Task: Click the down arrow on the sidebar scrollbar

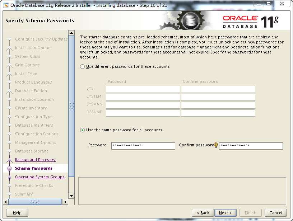Action: [x=71, y=196]
